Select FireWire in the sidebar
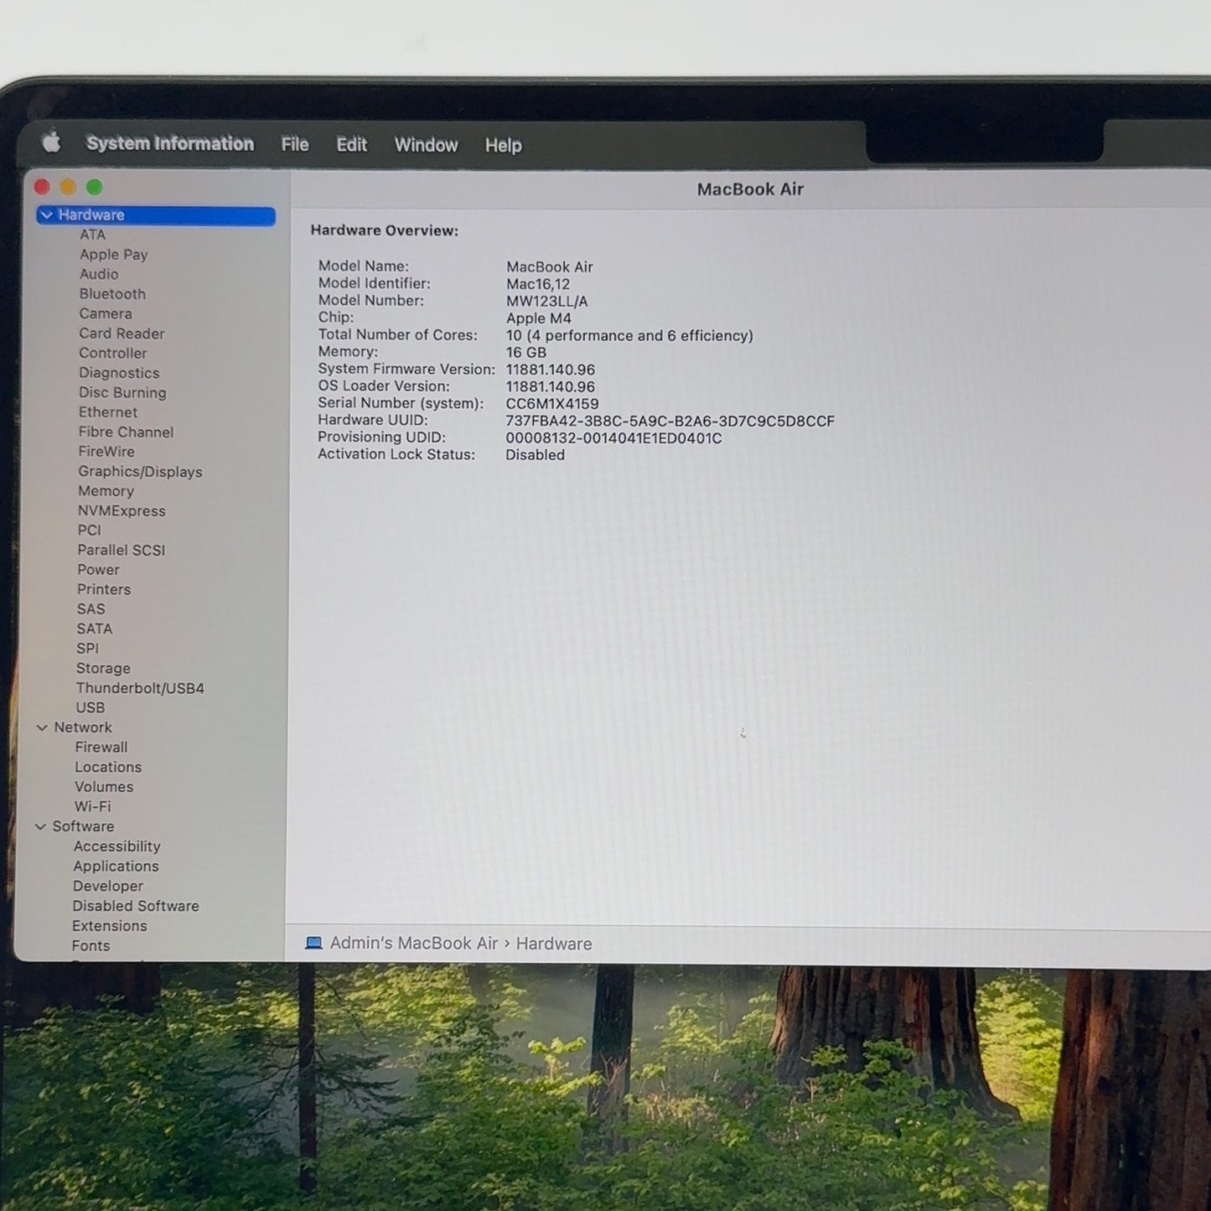The image size is (1211, 1211). pos(106,452)
